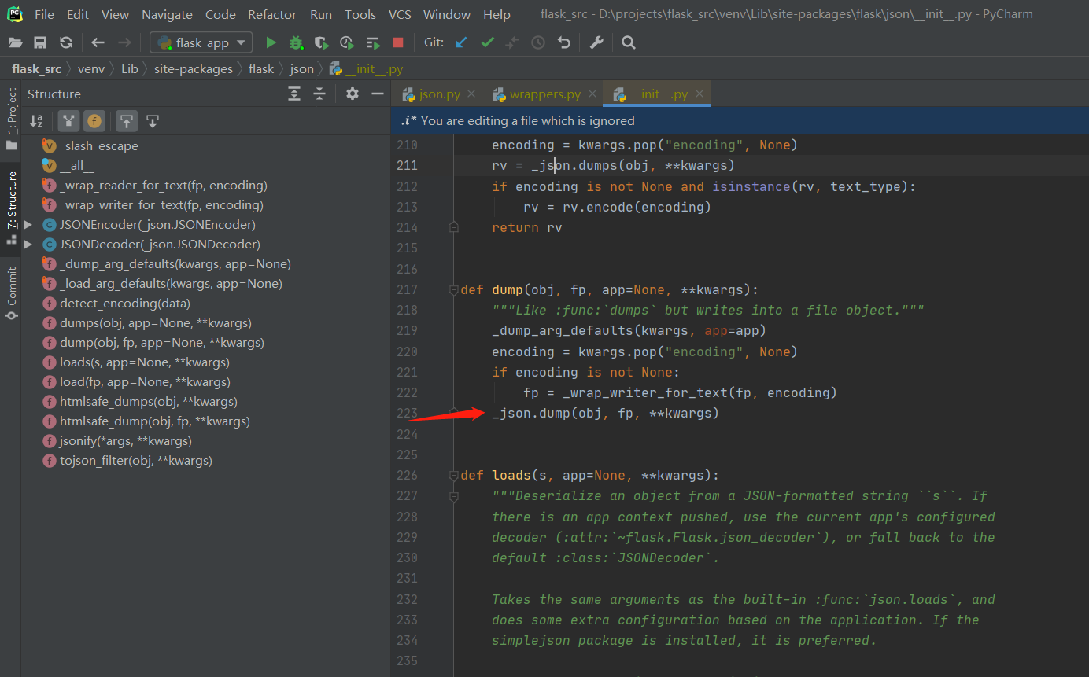Close the json.py editor tab
The image size is (1089, 677).
pos(471,94)
